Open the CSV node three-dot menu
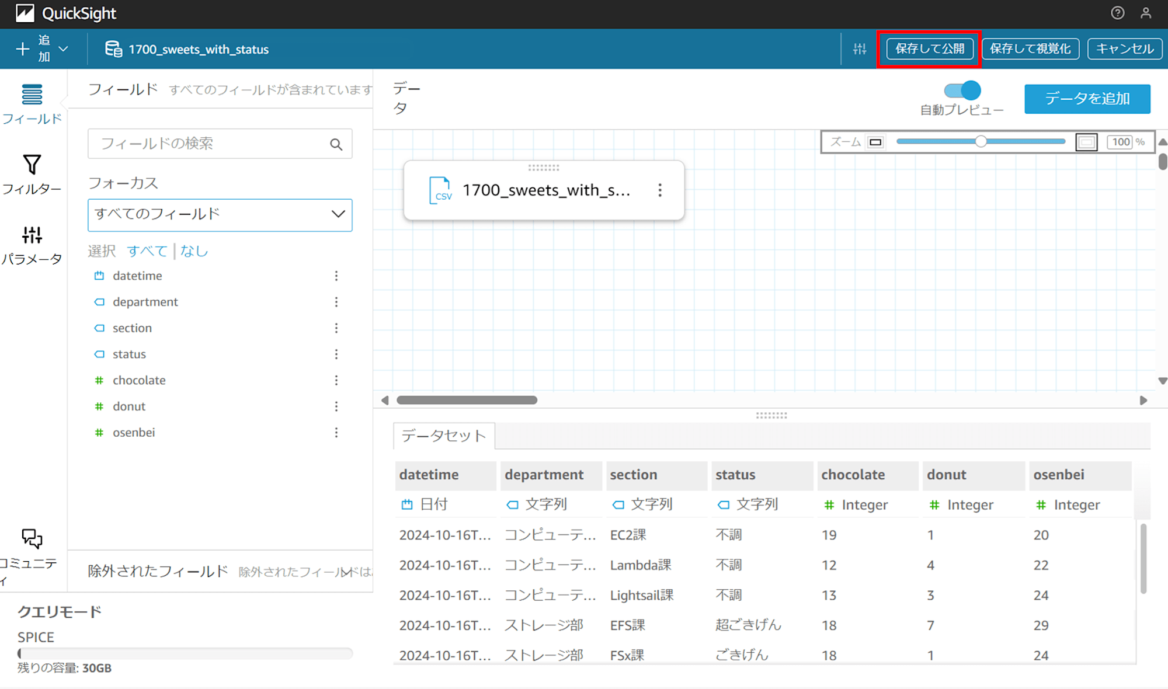 (x=660, y=190)
